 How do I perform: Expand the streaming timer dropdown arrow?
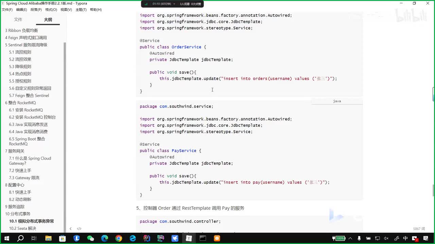point(174,4)
